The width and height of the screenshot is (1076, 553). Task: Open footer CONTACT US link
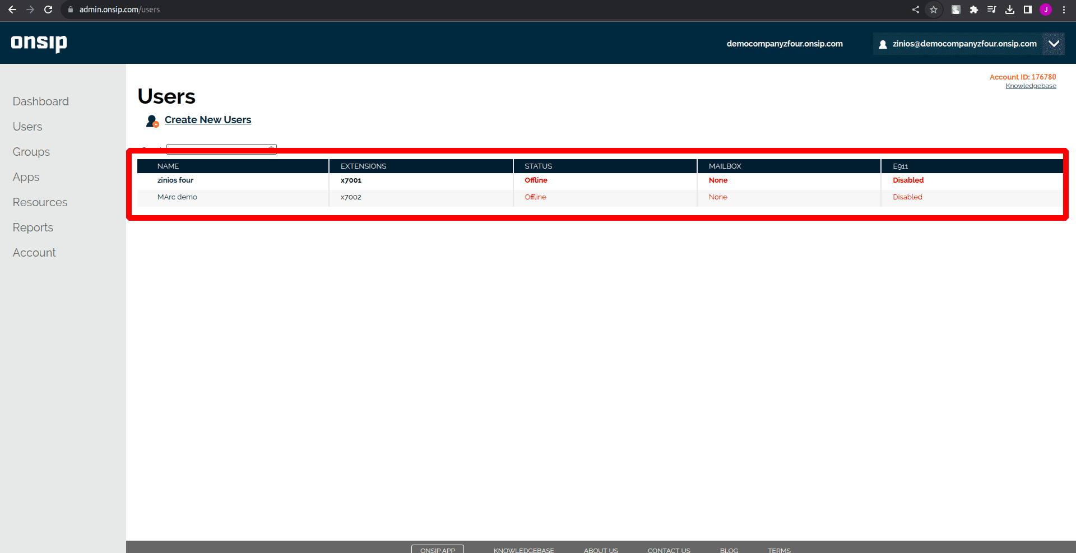pyautogui.click(x=669, y=550)
